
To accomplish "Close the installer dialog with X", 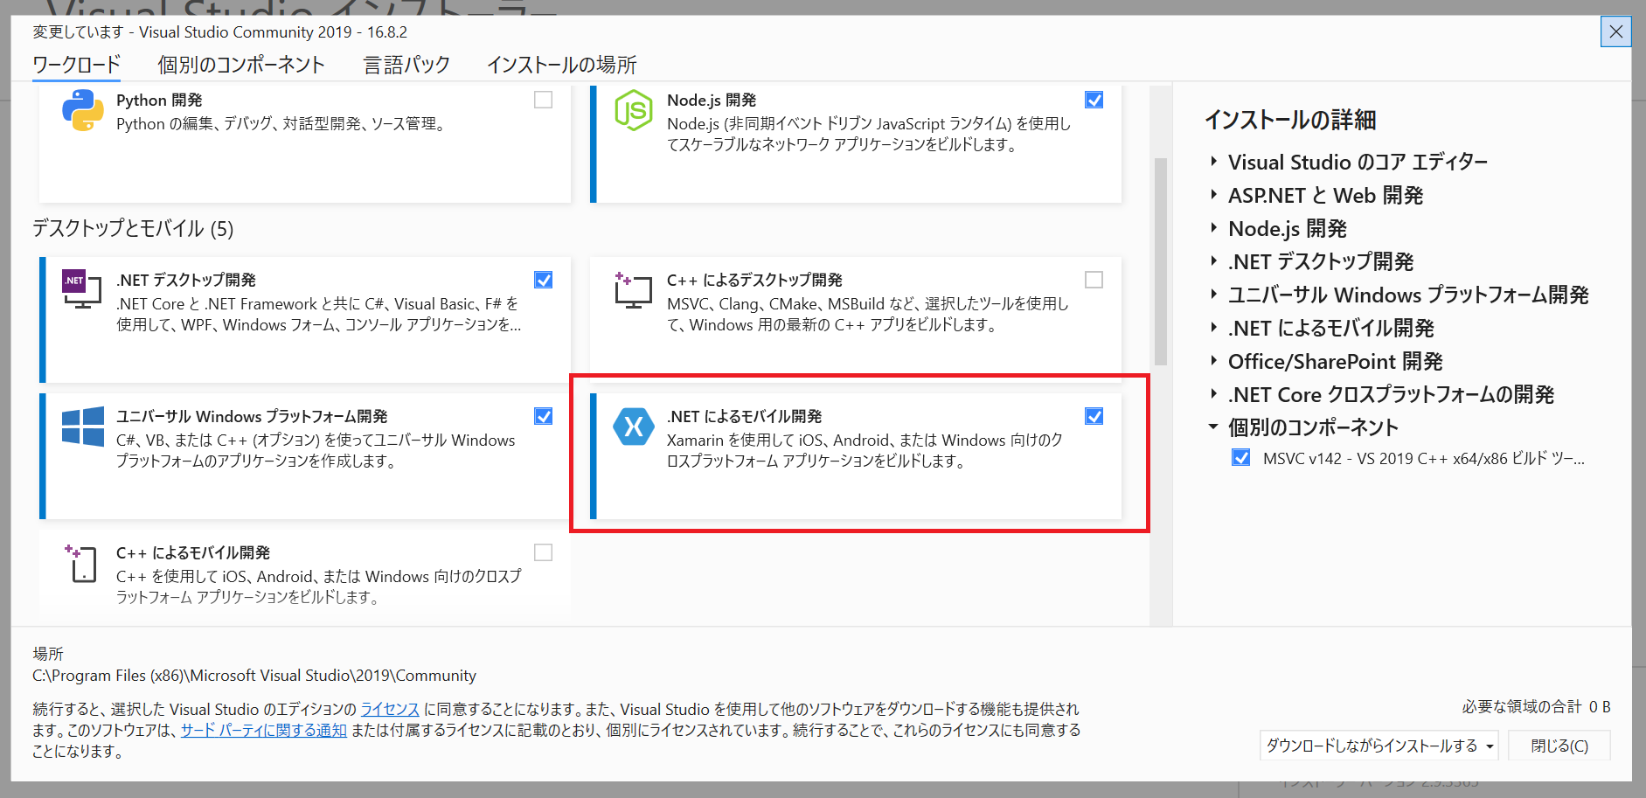I will click(x=1615, y=32).
